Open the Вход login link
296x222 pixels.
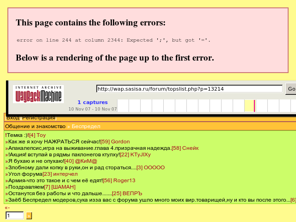(12, 118)
